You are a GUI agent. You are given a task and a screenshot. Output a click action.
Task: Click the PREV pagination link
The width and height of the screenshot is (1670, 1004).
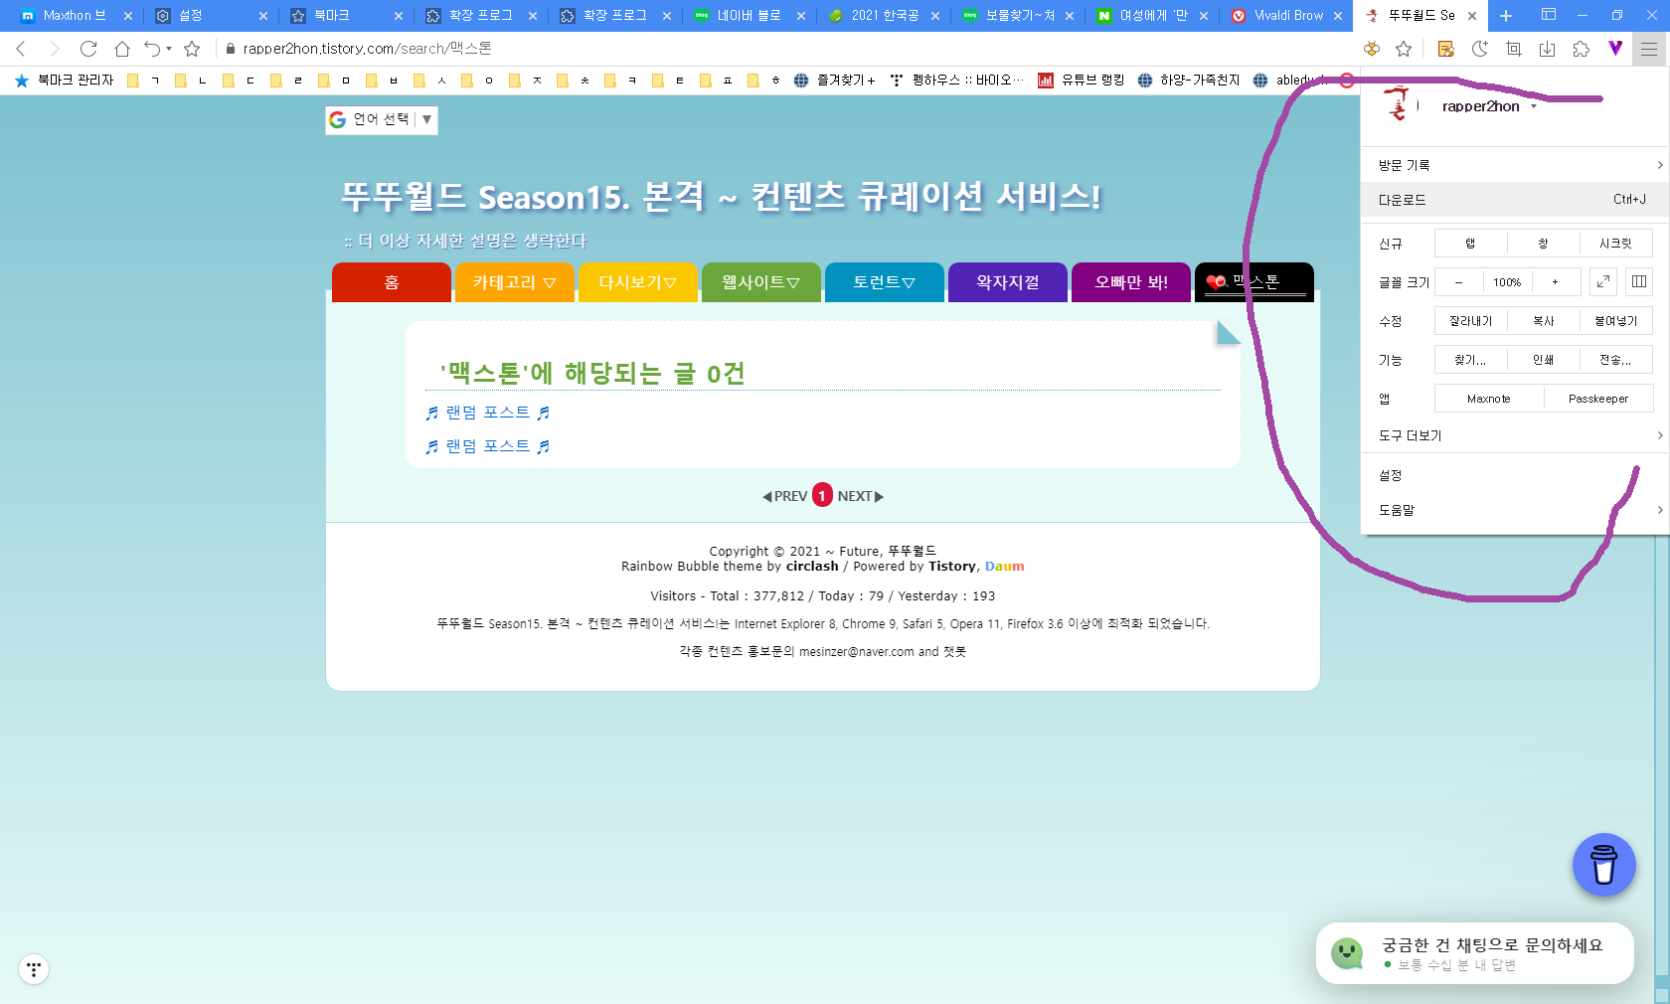pyautogui.click(x=785, y=496)
